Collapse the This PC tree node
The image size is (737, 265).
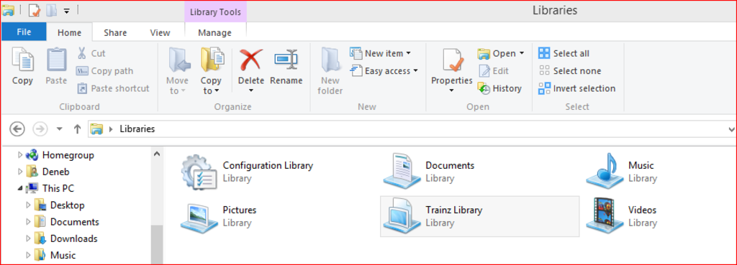pos(20,189)
